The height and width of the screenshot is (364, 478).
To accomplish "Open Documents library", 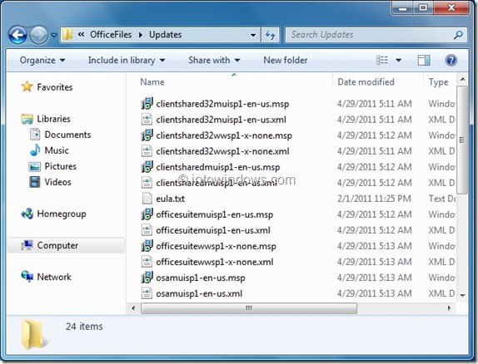I will (67, 135).
